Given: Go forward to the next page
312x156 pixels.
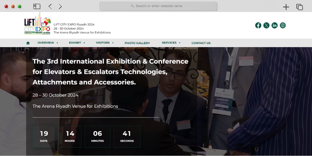Looking at the screenshot, I should (60, 6).
